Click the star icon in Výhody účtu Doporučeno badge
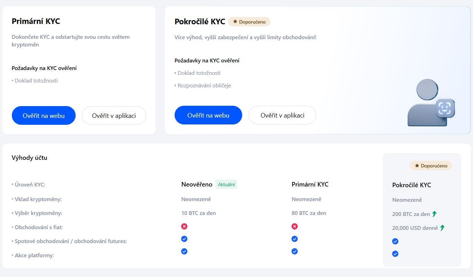The height and width of the screenshot is (277, 473). 416,165
